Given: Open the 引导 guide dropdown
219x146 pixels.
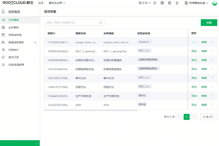Looking at the screenshot, I should coord(145,3).
